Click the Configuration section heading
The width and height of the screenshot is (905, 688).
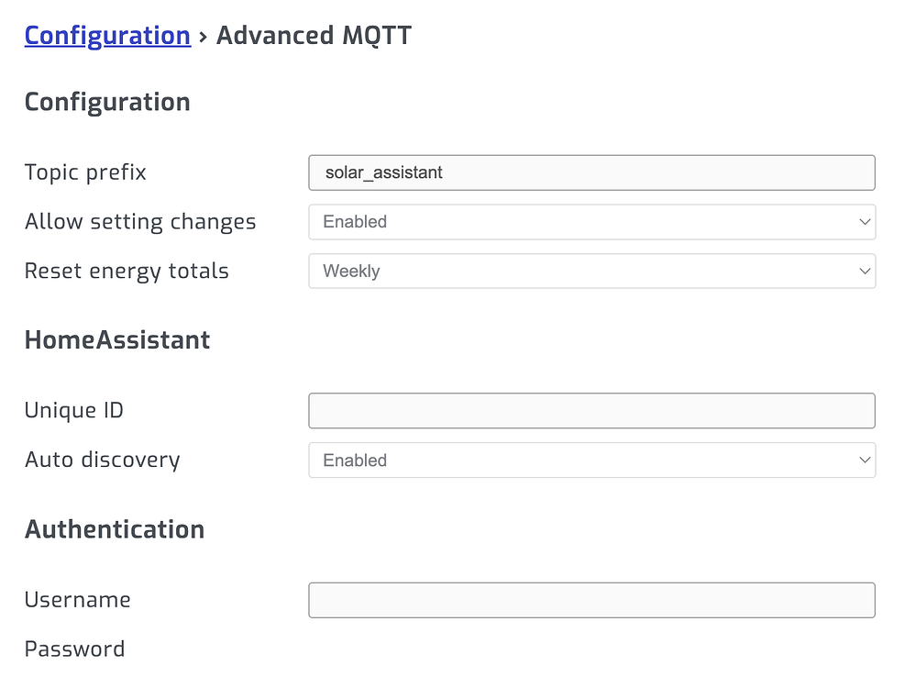[106, 102]
